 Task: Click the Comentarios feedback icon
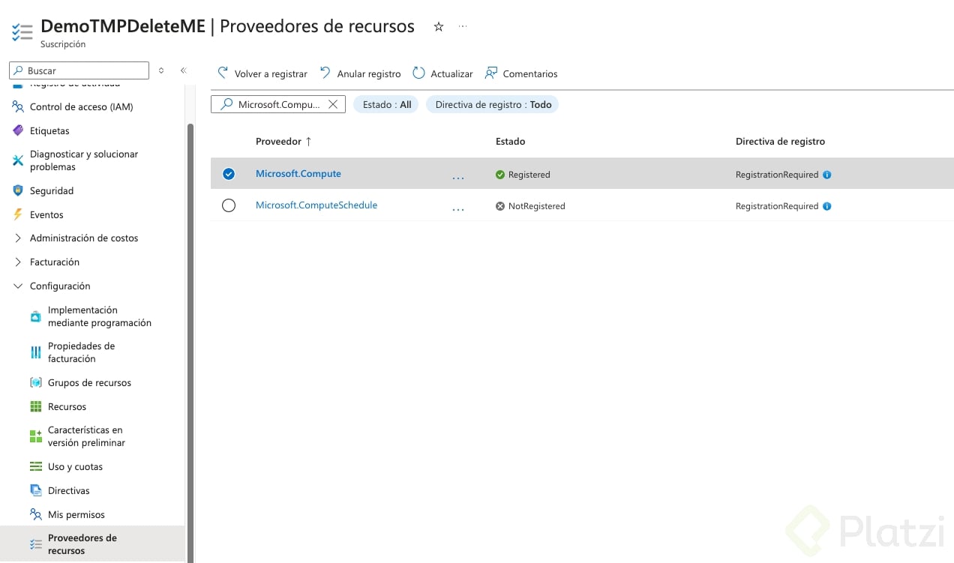[491, 73]
